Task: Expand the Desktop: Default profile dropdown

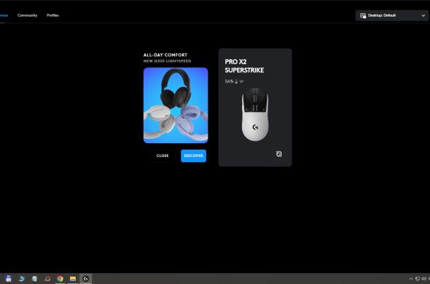Action: tap(392, 15)
